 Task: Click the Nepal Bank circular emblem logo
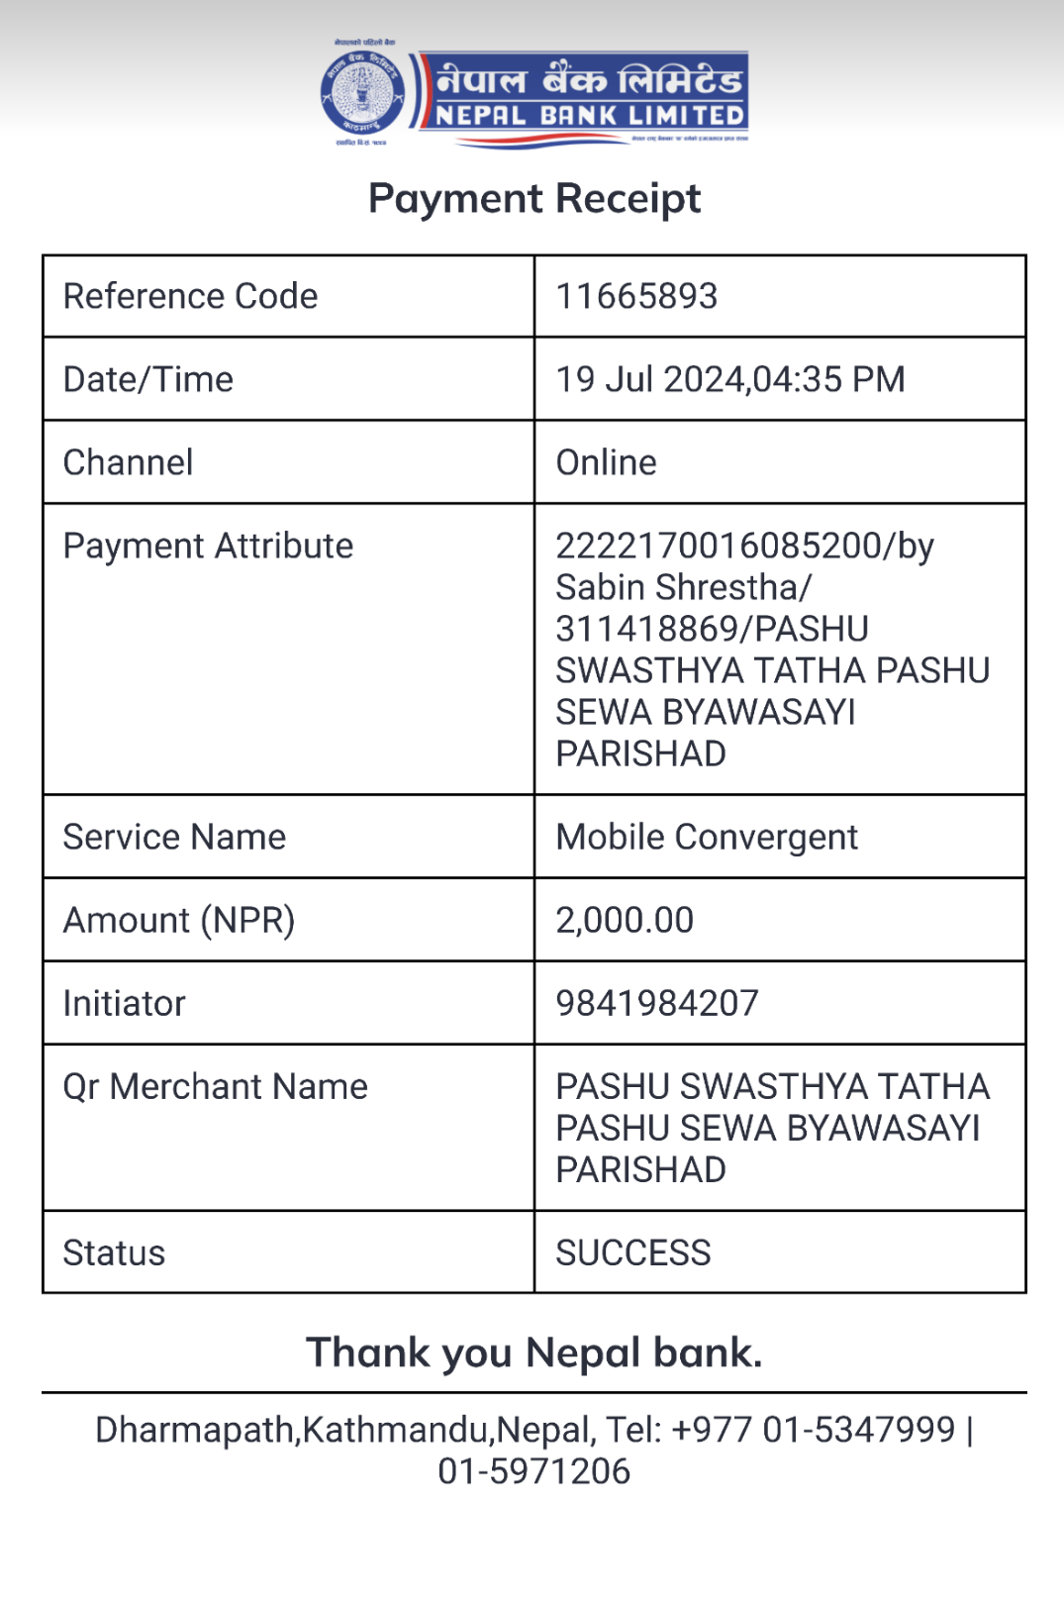tap(362, 94)
